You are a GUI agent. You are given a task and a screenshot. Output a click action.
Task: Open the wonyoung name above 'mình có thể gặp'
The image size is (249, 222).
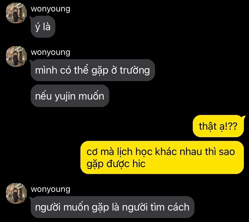pos(51,52)
